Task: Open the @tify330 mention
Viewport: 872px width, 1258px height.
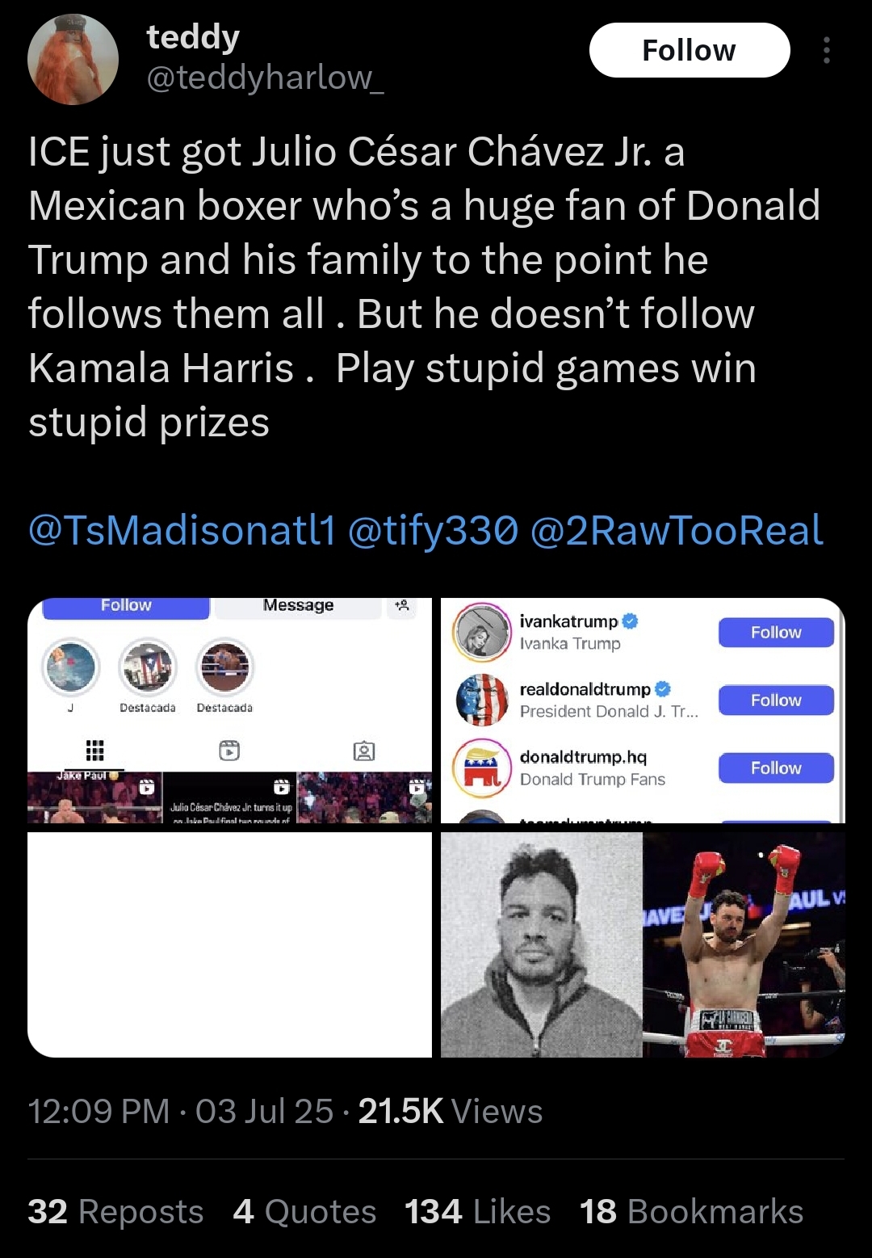Action: [432, 530]
